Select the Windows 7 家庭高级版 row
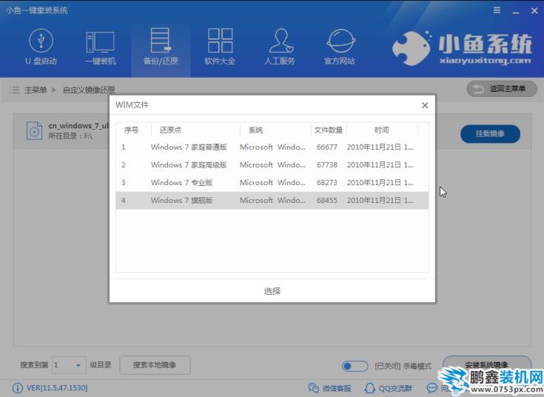The image size is (544, 397). [x=272, y=165]
